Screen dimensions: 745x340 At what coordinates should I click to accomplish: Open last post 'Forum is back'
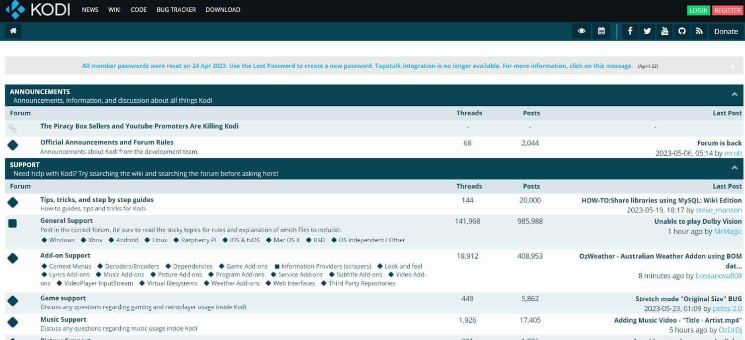click(720, 143)
